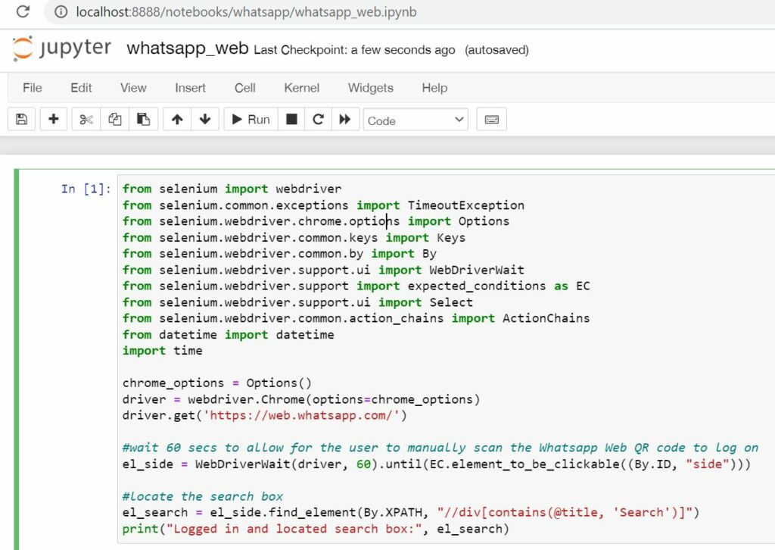Image resolution: width=775 pixels, height=550 pixels.
Task: Open the Widgets menu
Action: pos(371,88)
